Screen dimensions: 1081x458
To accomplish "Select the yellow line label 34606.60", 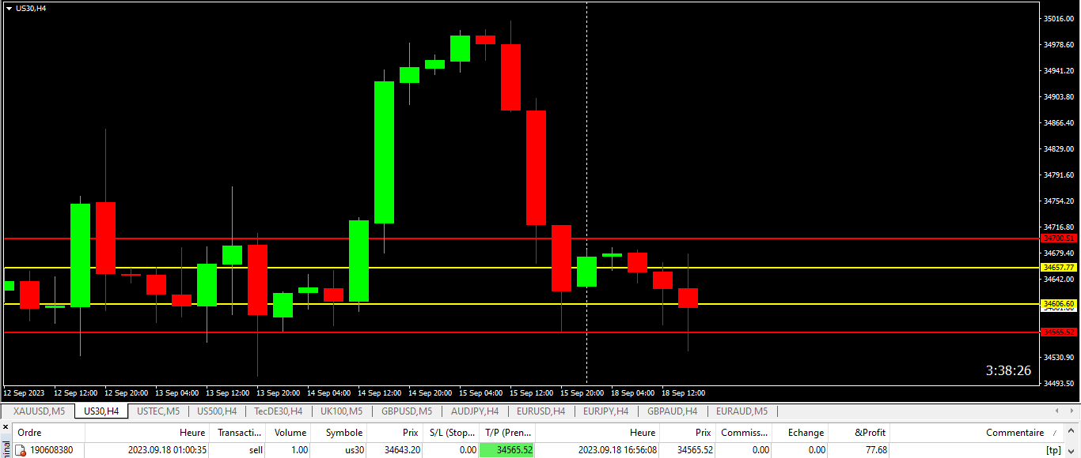I will click(1060, 303).
